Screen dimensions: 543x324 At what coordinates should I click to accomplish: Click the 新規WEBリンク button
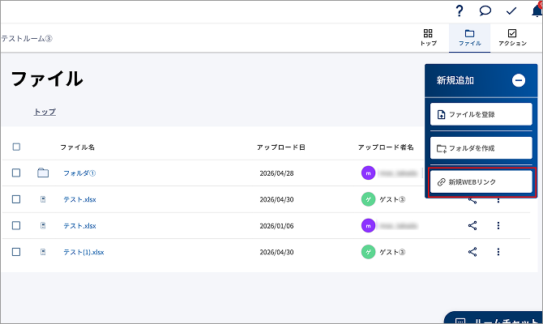click(481, 181)
